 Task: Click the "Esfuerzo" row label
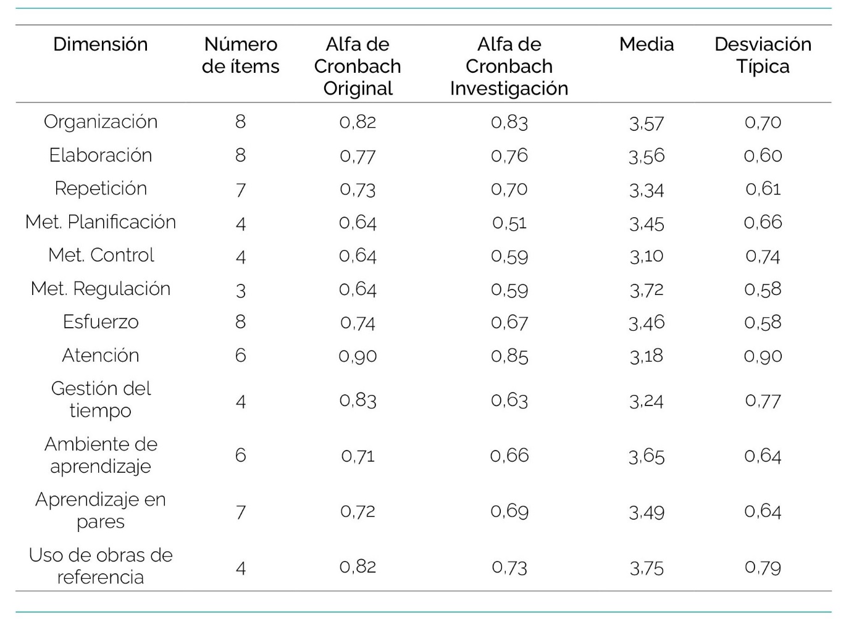click(101, 322)
